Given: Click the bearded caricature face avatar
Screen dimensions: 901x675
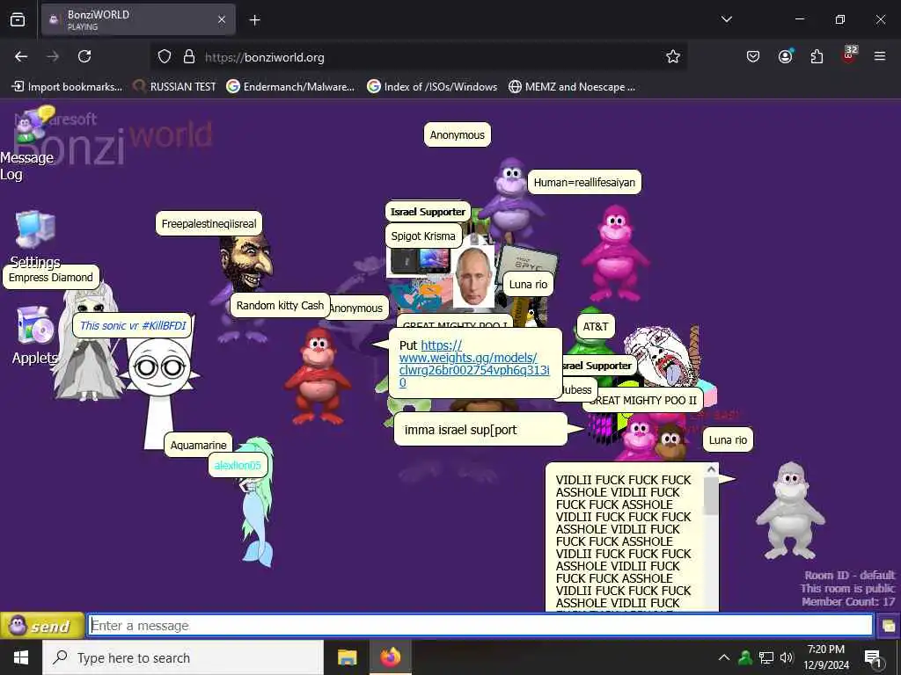Looking at the screenshot, I should coord(246,263).
